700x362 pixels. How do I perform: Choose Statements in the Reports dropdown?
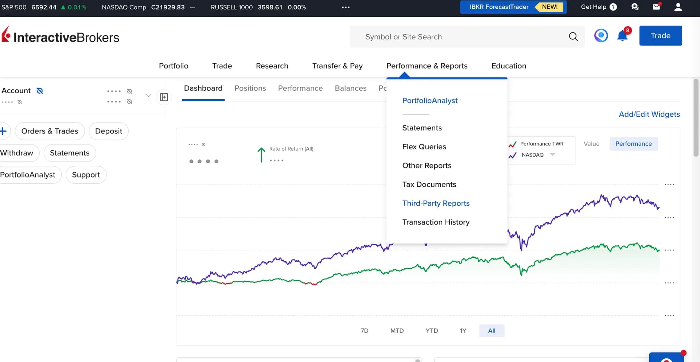point(422,128)
